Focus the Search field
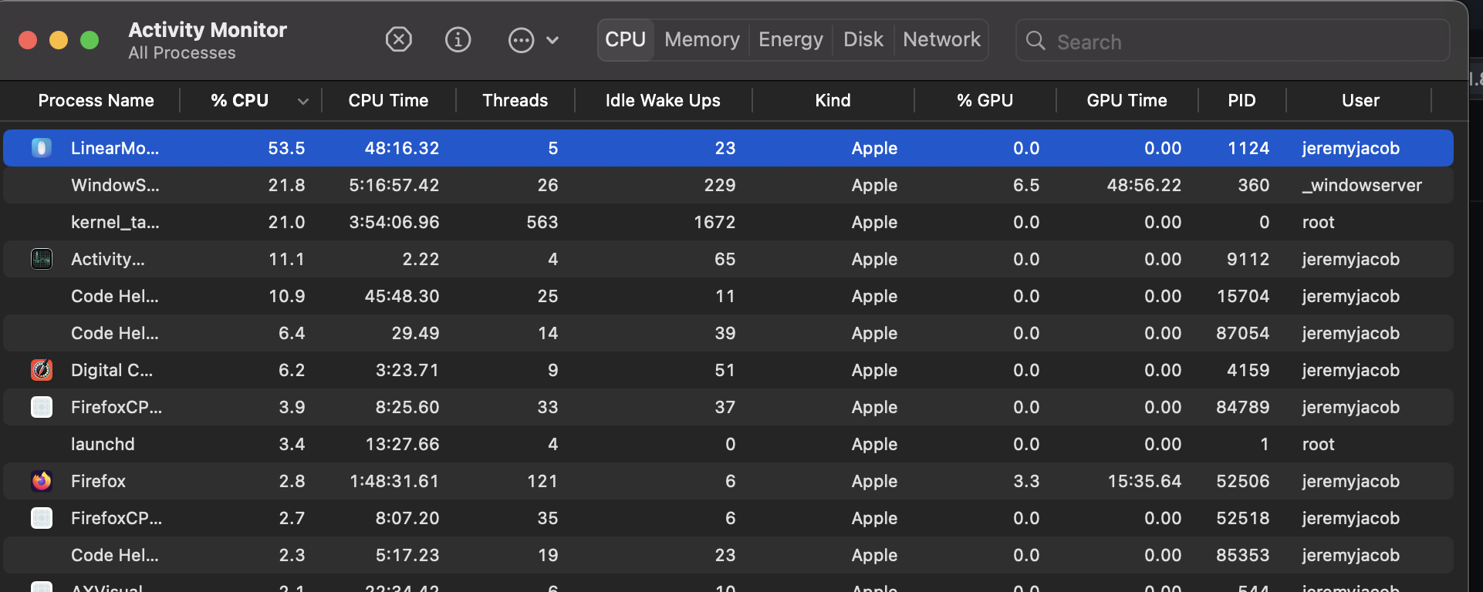Image resolution: width=1483 pixels, height=592 pixels. coord(1233,41)
